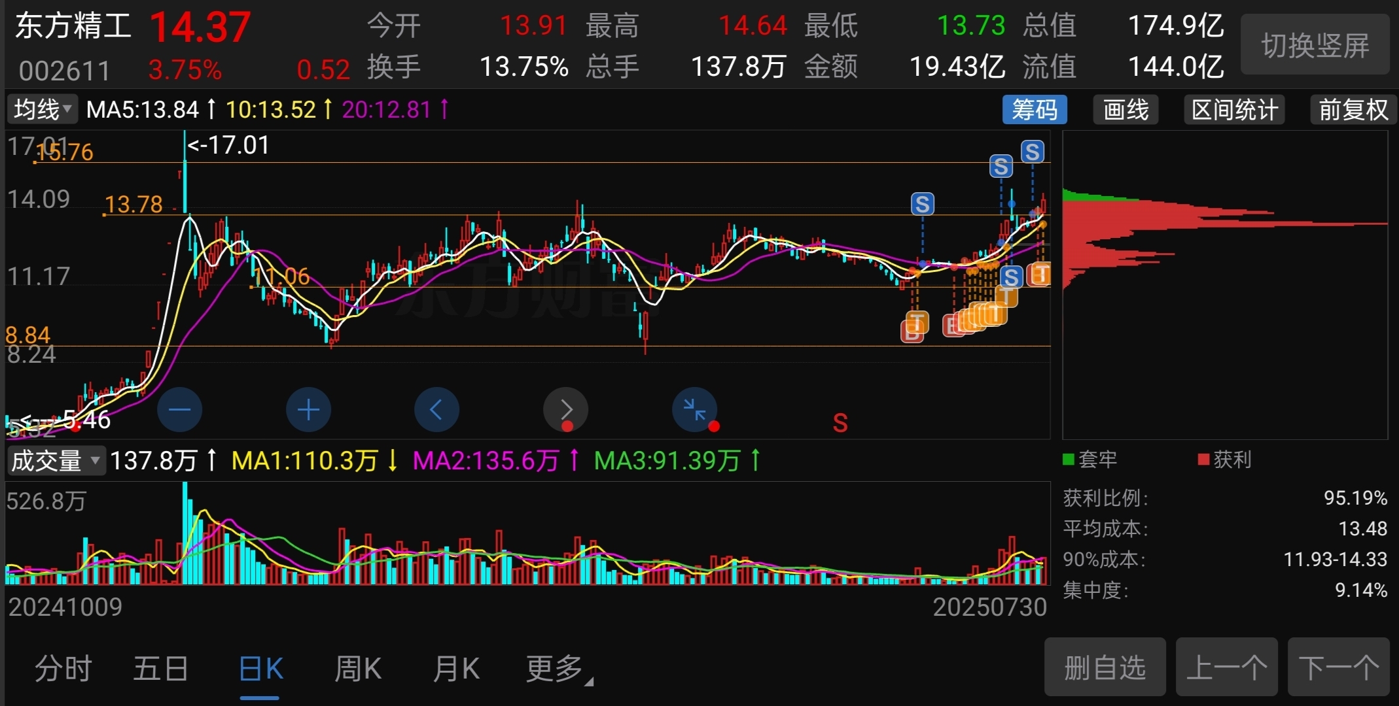The width and height of the screenshot is (1399, 706).
Task: Tap the red 获利 legend swatch
Action: point(1203,460)
